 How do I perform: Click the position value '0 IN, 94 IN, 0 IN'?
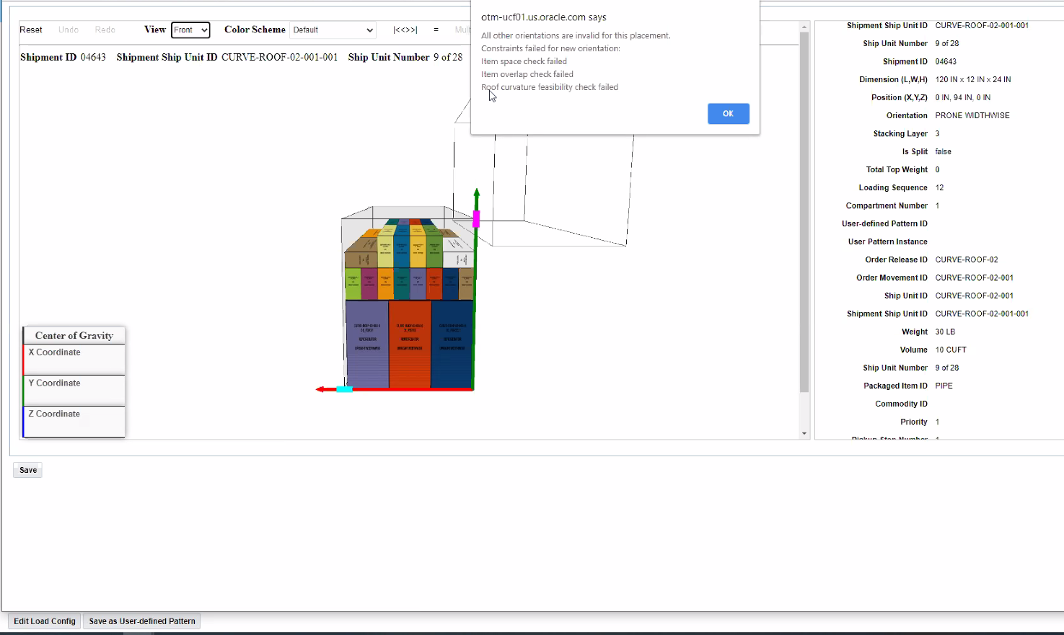[x=963, y=97]
